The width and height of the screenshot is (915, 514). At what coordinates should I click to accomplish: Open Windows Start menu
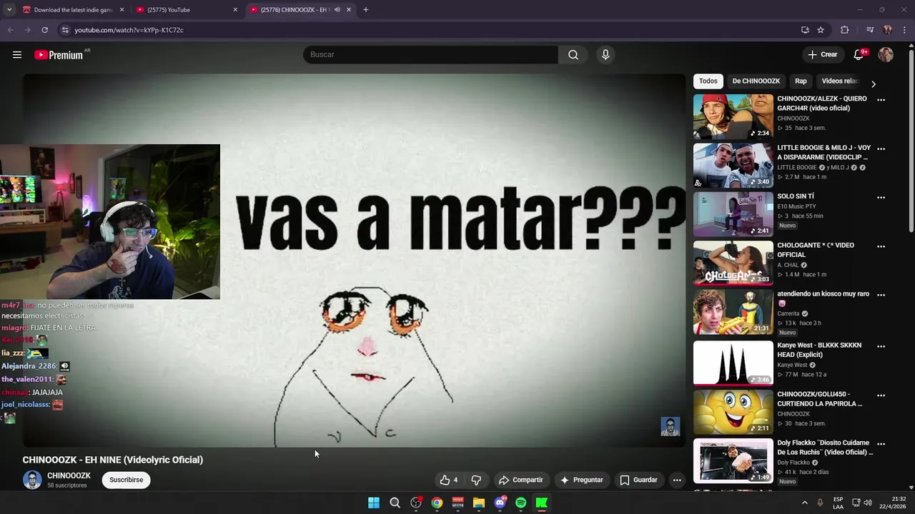coord(374,503)
